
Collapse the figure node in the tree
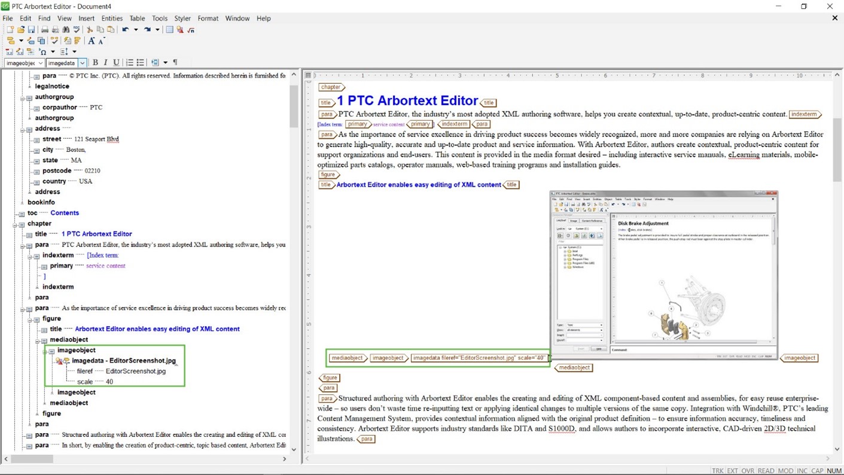point(30,319)
